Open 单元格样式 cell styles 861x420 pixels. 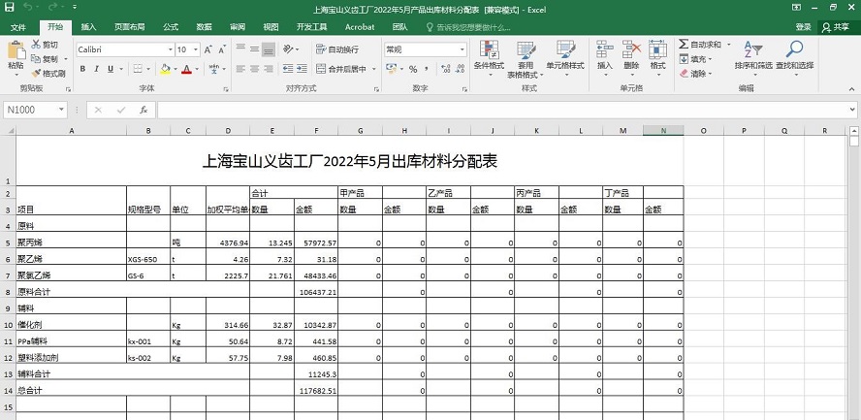(564, 58)
